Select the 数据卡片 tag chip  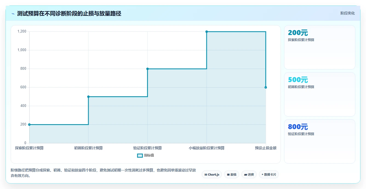[268, 175]
